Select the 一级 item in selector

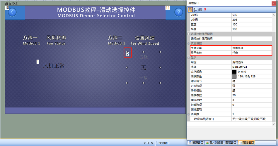[144, 78]
